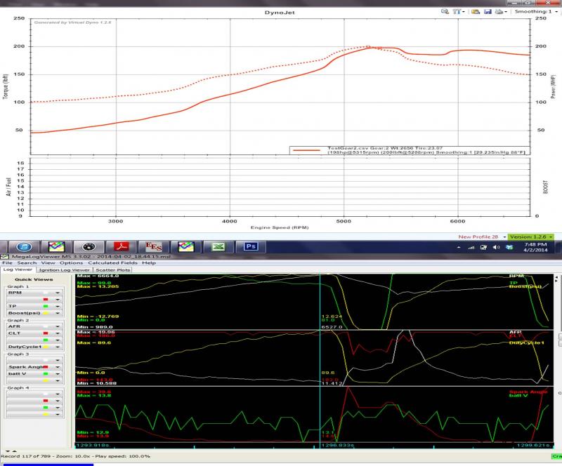562x466 pixels.
Task: Open Photoshop from the taskbar
Action: 251,247
